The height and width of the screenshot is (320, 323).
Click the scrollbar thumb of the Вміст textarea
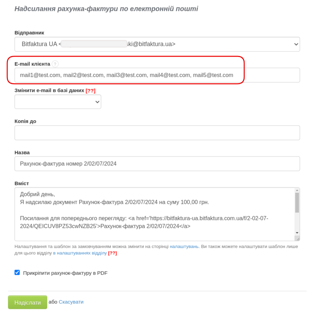tap(297, 203)
